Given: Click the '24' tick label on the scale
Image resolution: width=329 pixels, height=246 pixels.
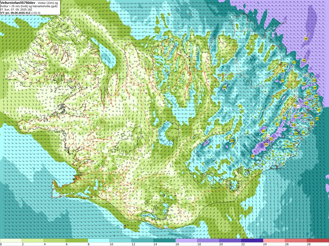Looking at the screenshot, I should pyautogui.click(x=265, y=244).
